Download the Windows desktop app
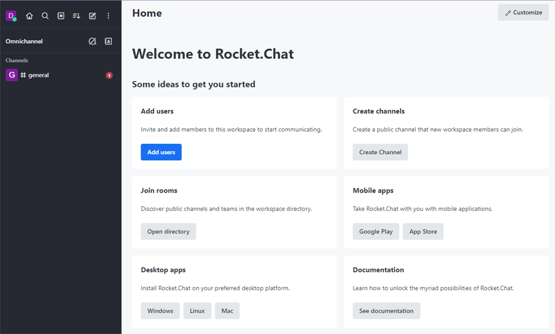555x334 pixels. coord(160,311)
